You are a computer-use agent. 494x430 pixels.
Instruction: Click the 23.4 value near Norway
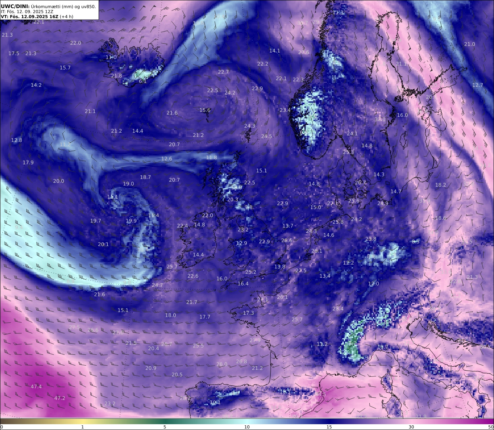click(285, 110)
